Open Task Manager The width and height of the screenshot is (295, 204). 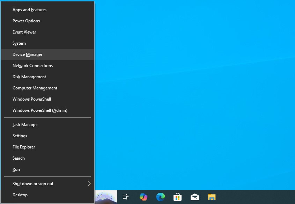[x=47, y=125]
